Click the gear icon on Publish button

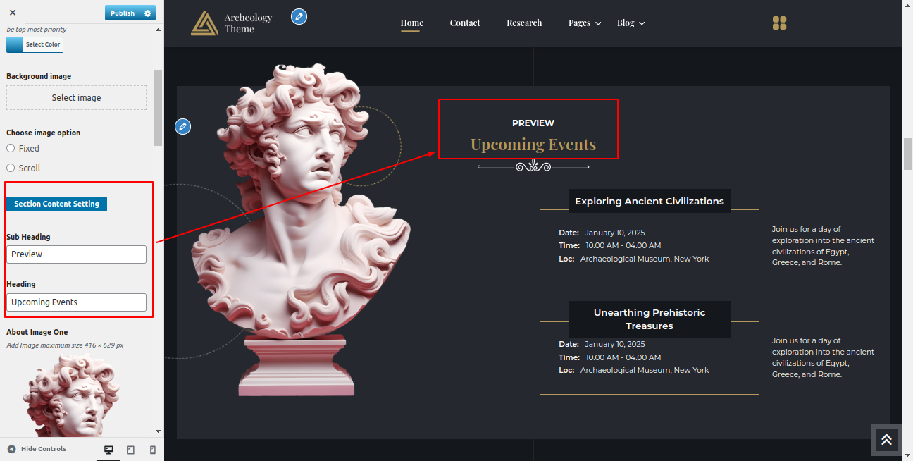tap(147, 13)
